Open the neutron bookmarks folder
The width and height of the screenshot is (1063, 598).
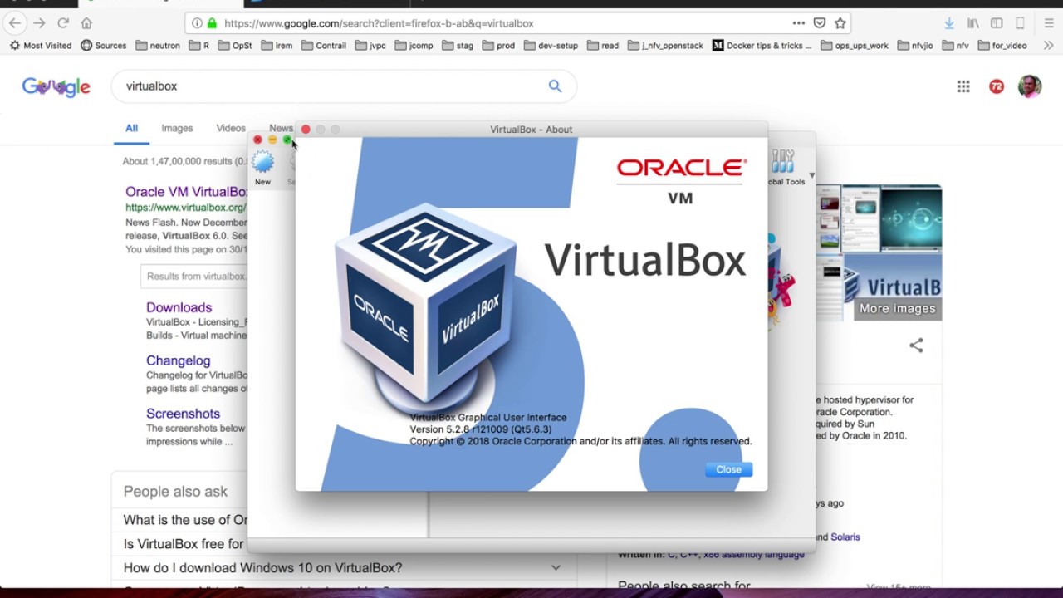157,46
